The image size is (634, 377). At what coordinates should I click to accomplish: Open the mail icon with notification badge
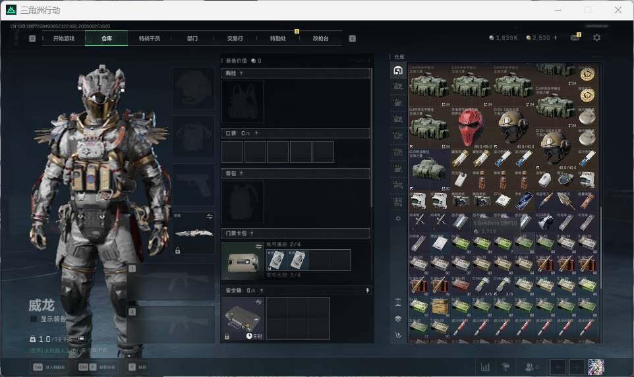(x=575, y=38)
